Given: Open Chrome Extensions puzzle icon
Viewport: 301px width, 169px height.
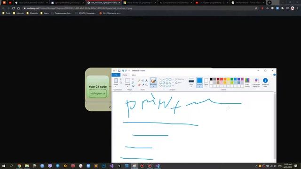Looking at the screenshot, I should 282,8.
